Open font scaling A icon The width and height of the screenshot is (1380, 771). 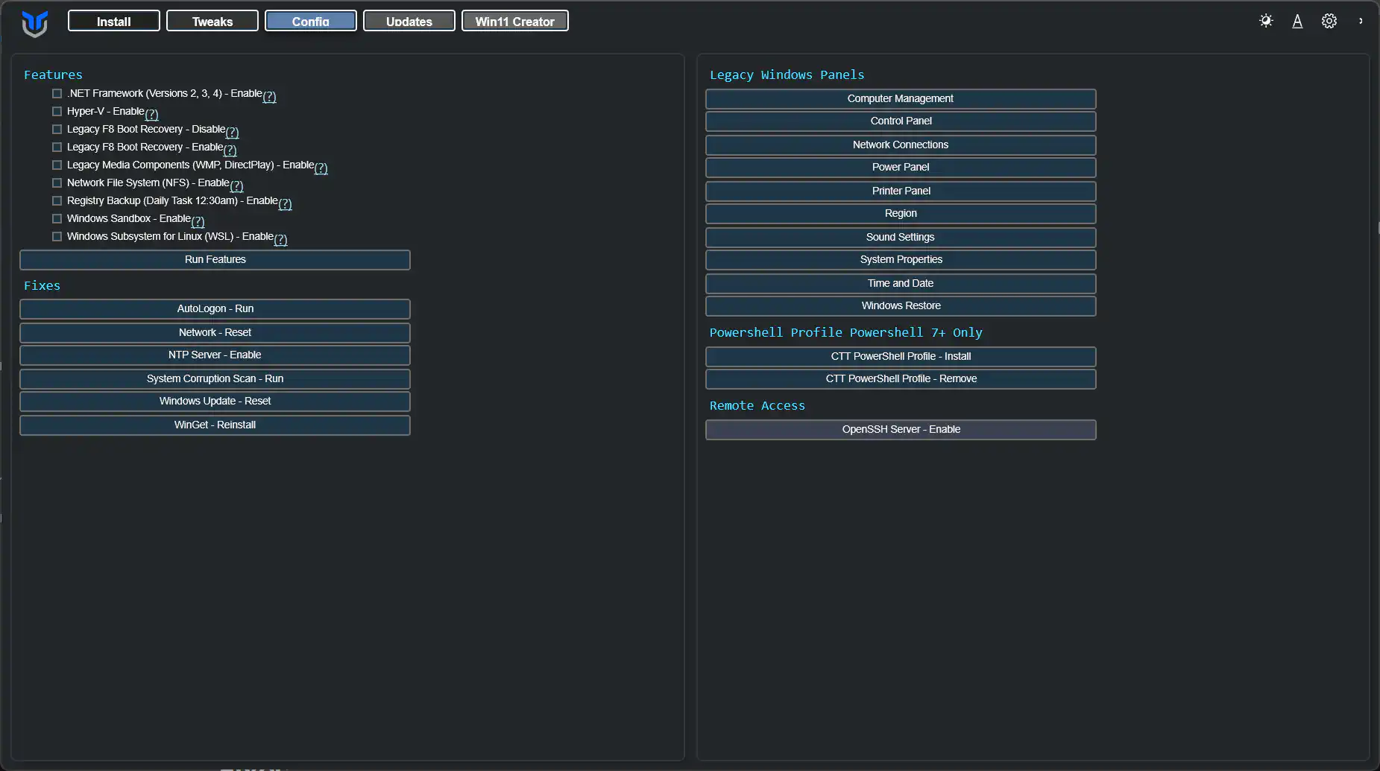(1297, 21)
